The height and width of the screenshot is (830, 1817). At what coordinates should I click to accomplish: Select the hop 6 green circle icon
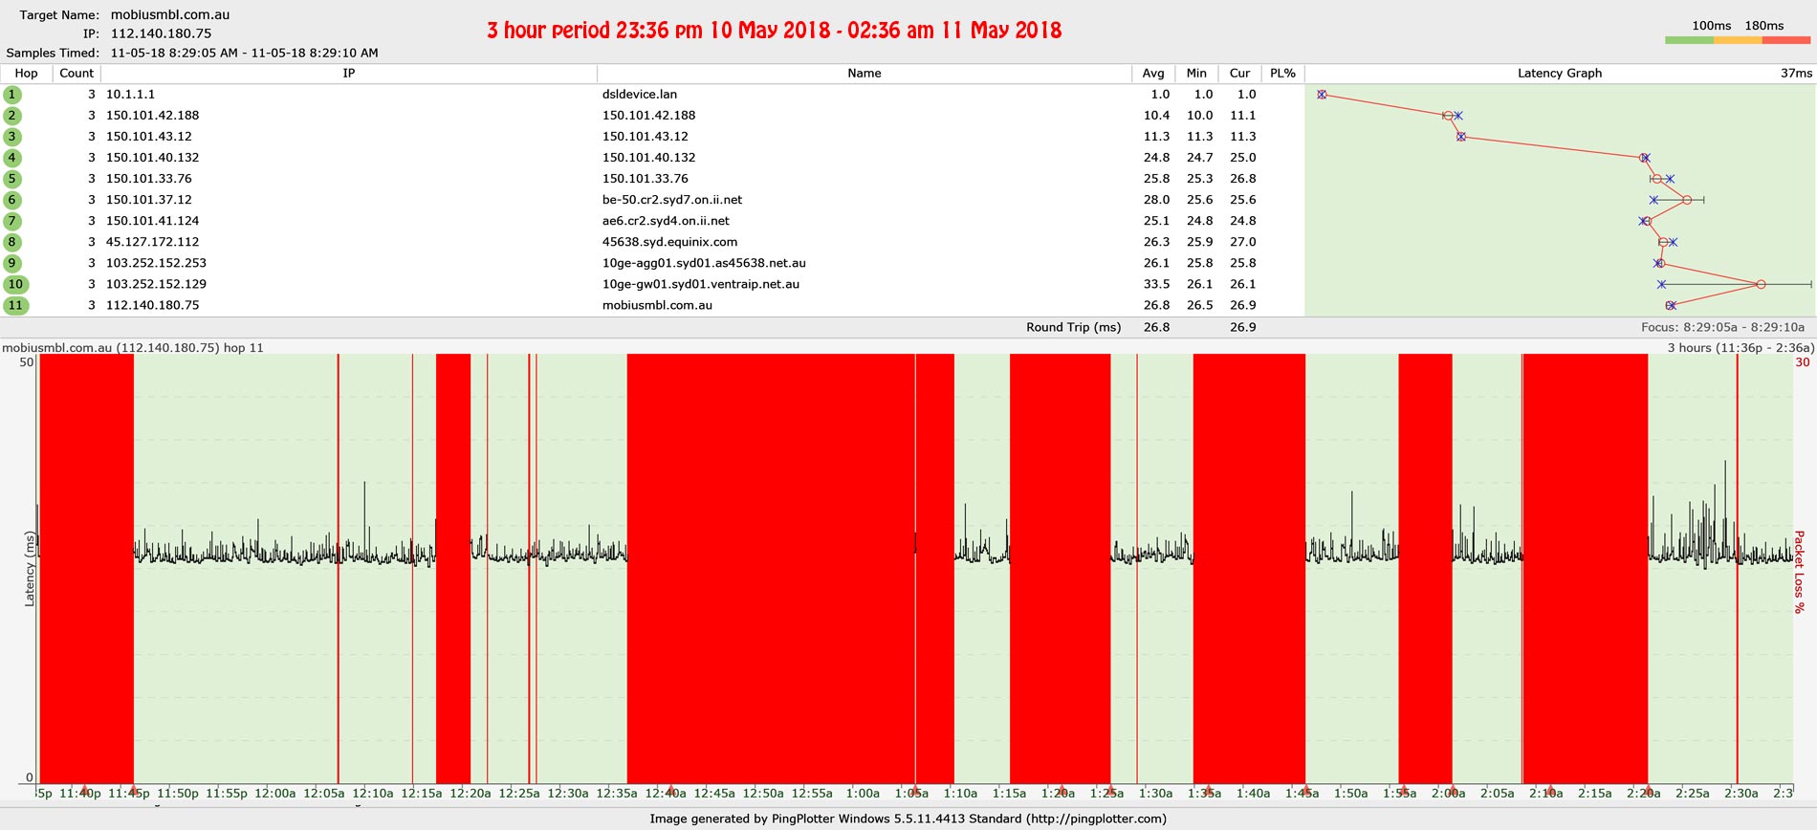coord(12,200)
